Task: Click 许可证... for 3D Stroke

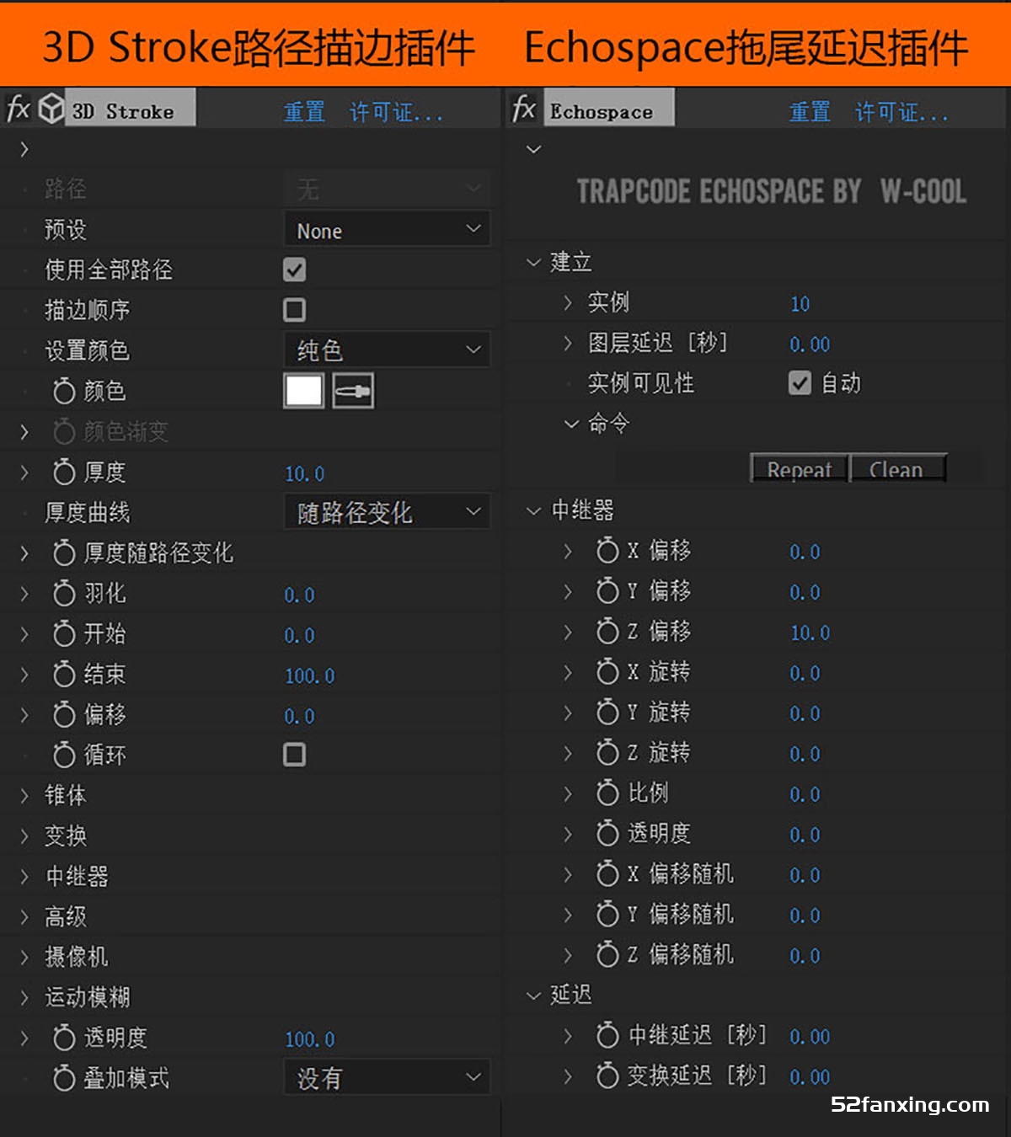Action: click(x=396, y=111)
